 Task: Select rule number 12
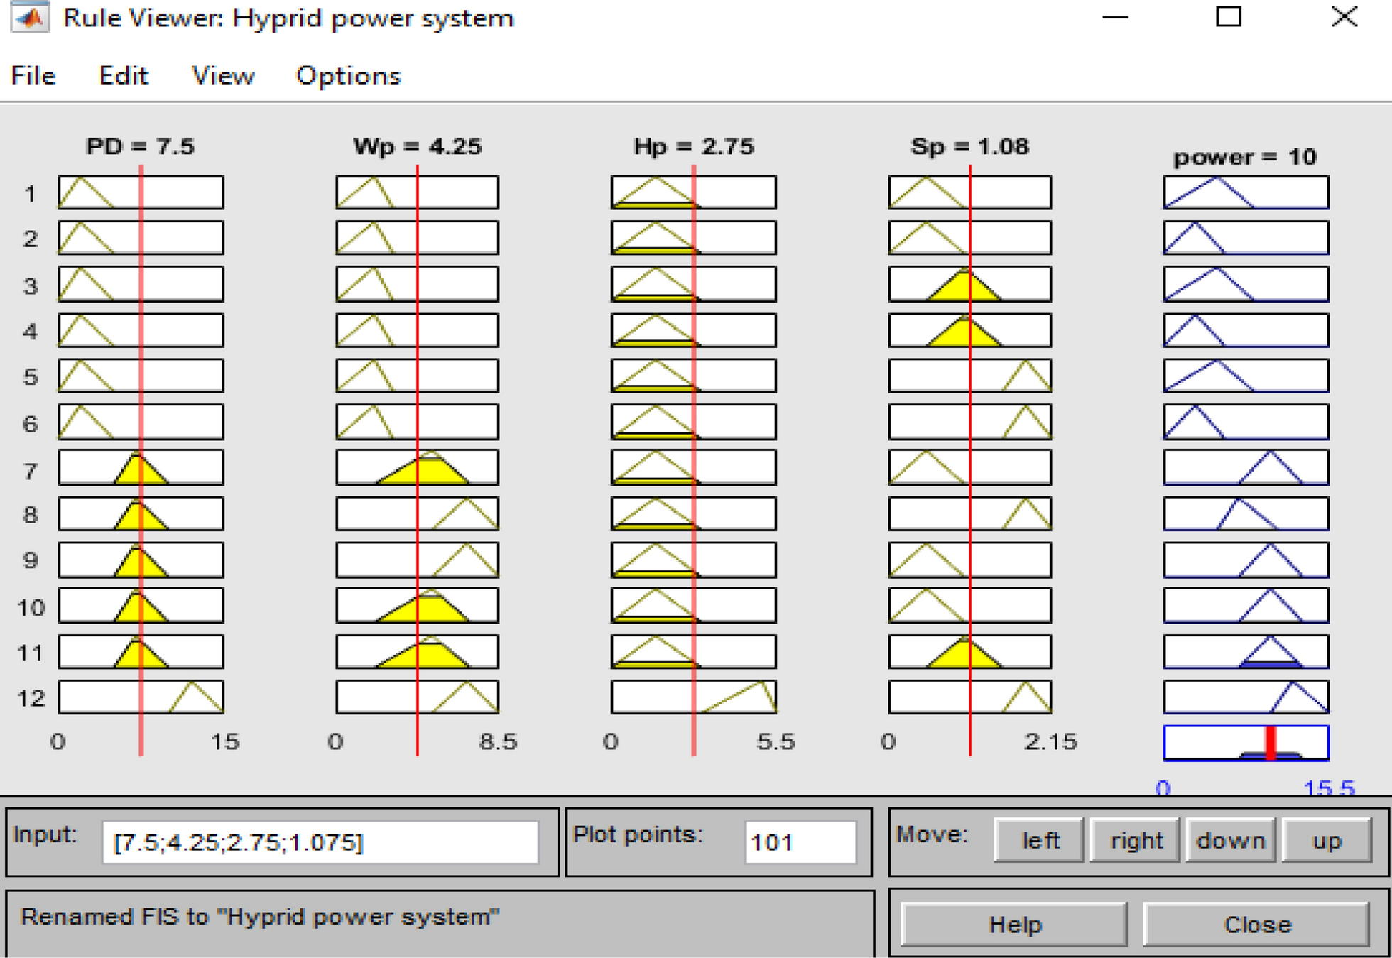tap(31, 698)
